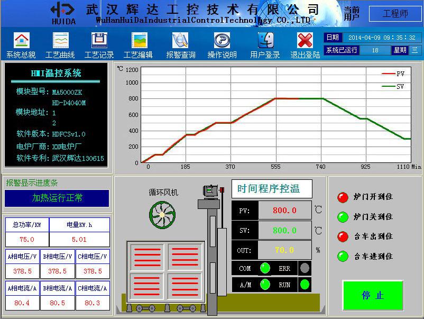The image size is (424, 319).
Task: Click the 台车进到位 green indicator light
Action: [x=343, y=257]
